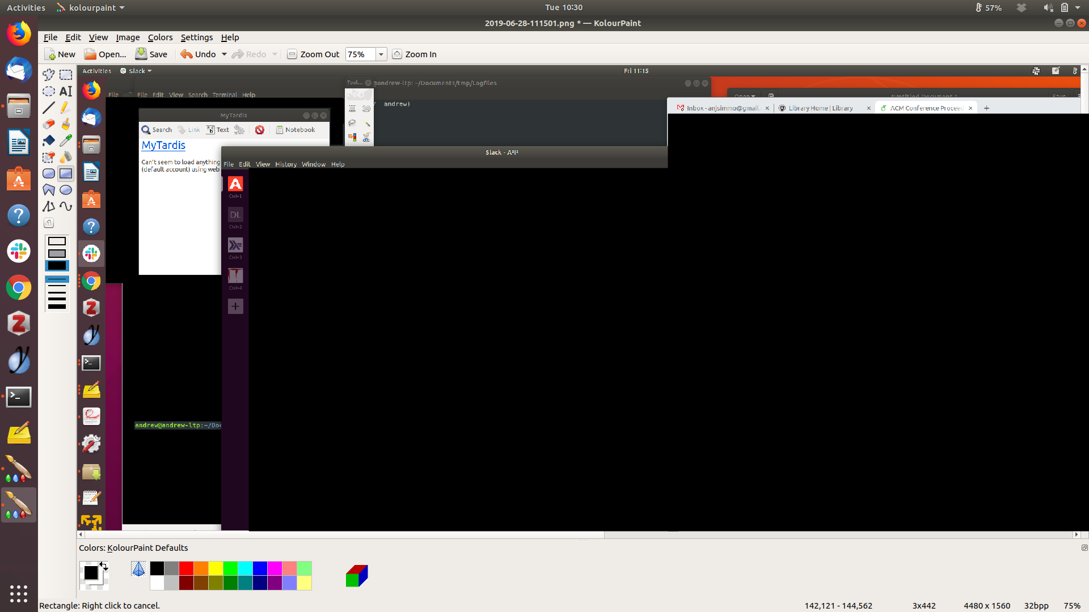Open the Colors menu
This screenshot has height=612, width=1089.
coord(160,37)
